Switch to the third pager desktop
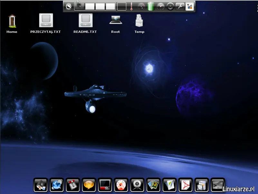This screenshot has width=258, height=194. [100, 6]
